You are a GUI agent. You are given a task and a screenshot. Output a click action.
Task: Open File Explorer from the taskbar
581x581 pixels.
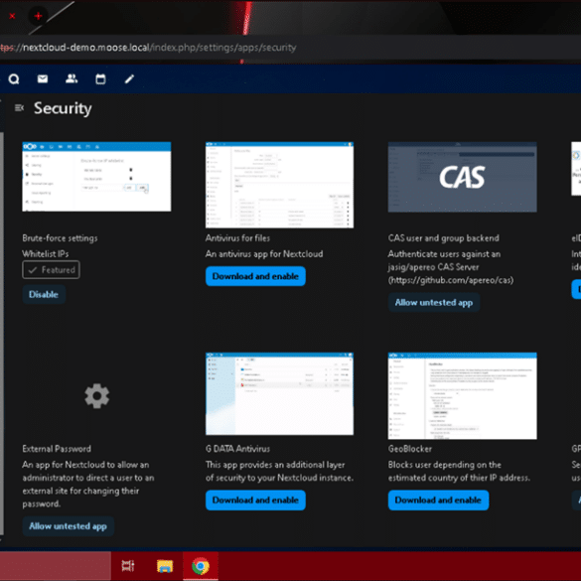point(165,566)
